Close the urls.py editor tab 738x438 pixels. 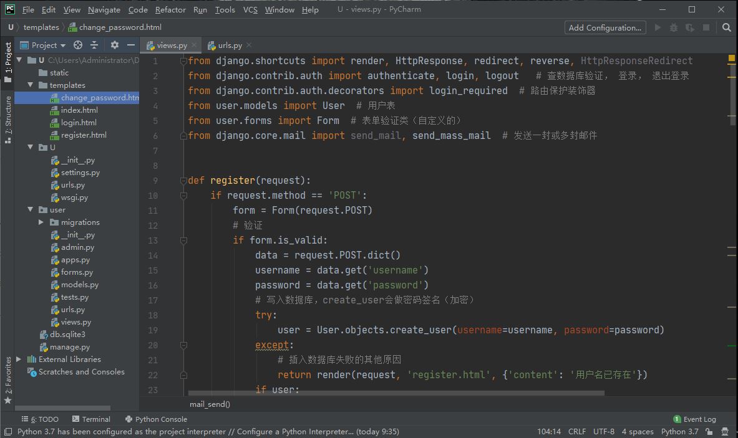(x=249, y=45)
